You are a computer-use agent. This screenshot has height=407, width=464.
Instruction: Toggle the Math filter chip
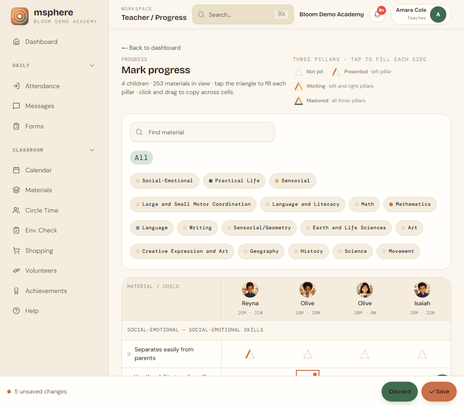pyautogui.click(x=364, y=204)
